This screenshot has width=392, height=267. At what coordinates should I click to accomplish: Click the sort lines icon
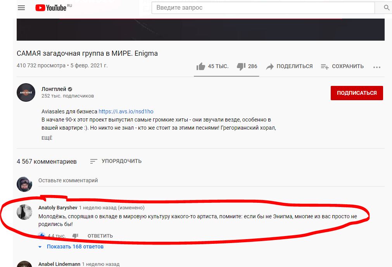pos(93,161)
